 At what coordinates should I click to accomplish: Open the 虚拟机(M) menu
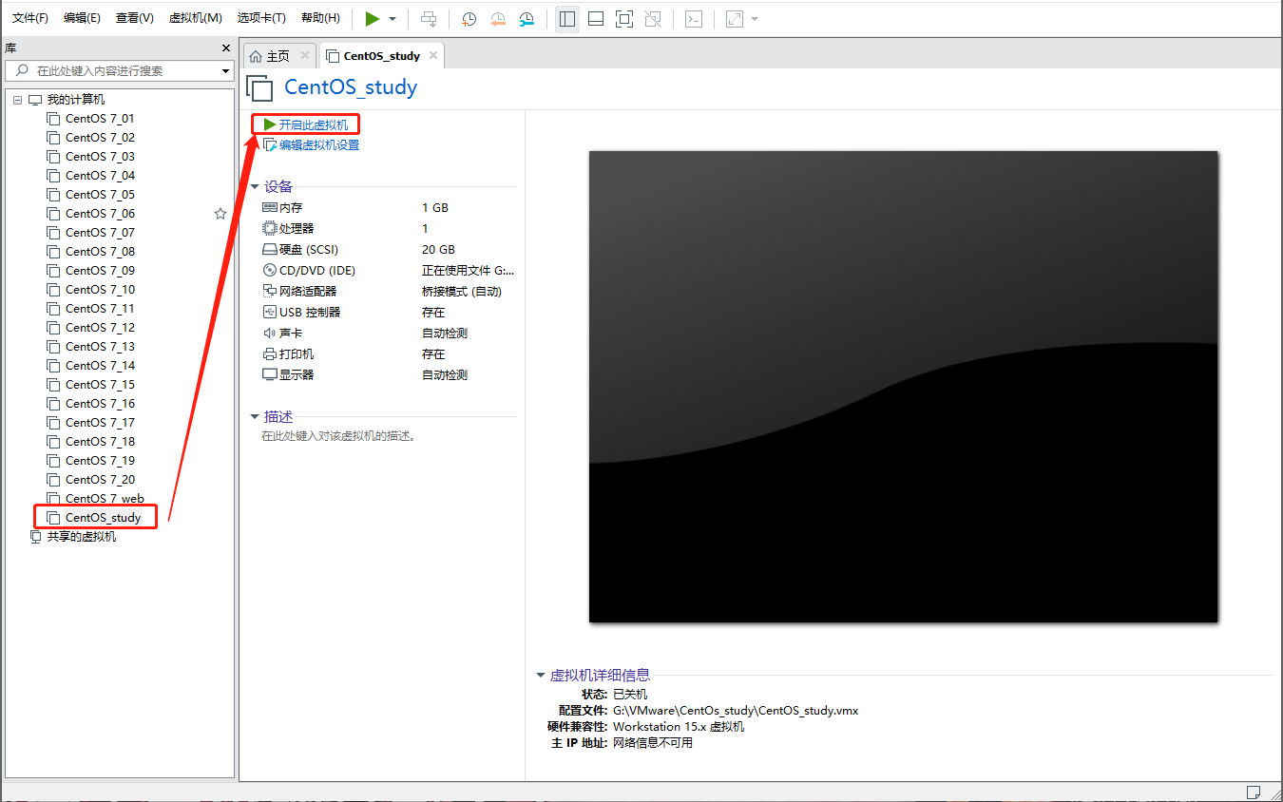(194, 18)
